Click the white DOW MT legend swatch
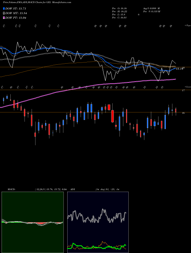The image size is (191, 253). click(x=4, y=13)
